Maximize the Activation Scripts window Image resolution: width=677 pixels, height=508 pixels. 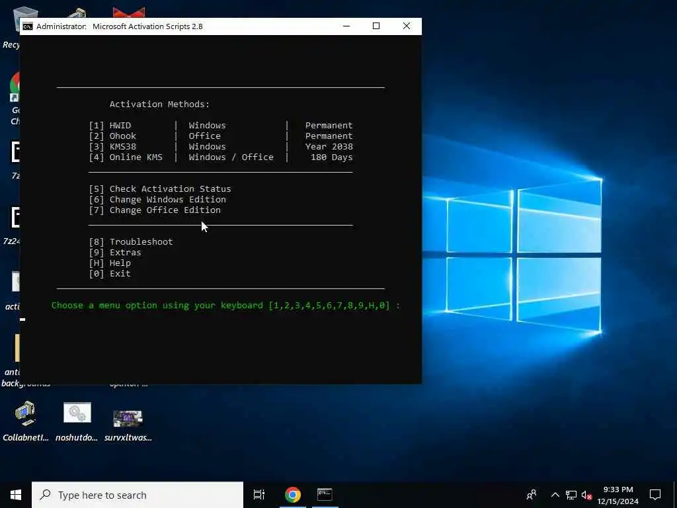tap(376, 26)
